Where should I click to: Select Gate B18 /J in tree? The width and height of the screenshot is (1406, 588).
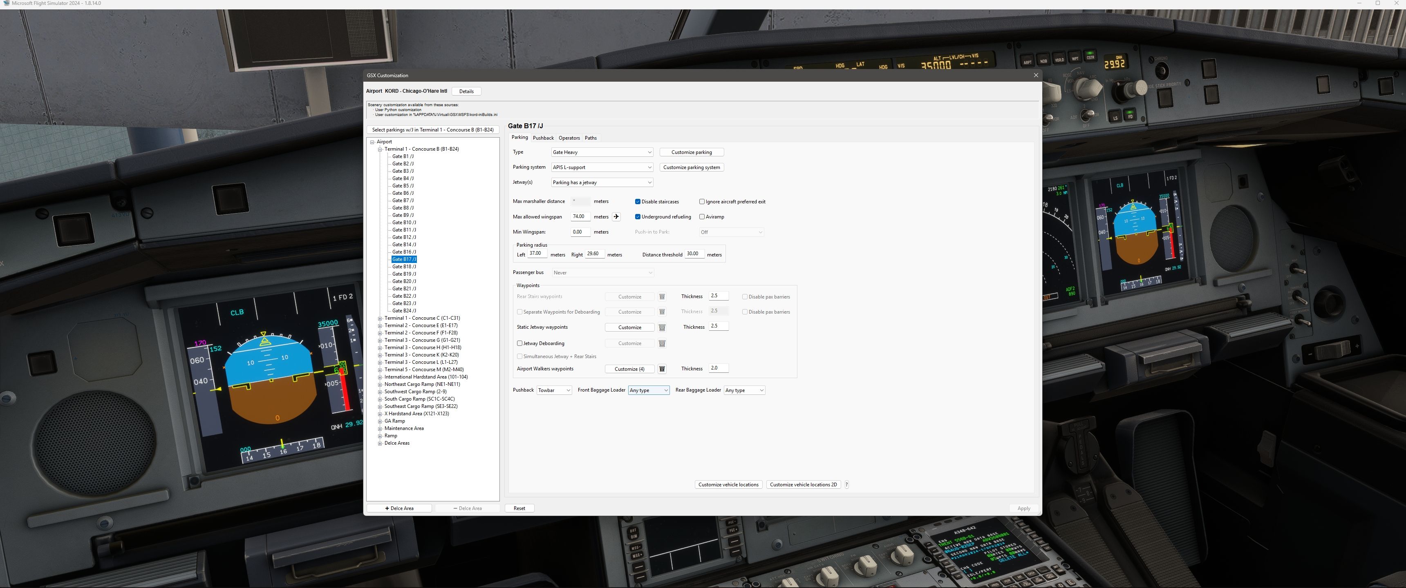tap(404, 267)
